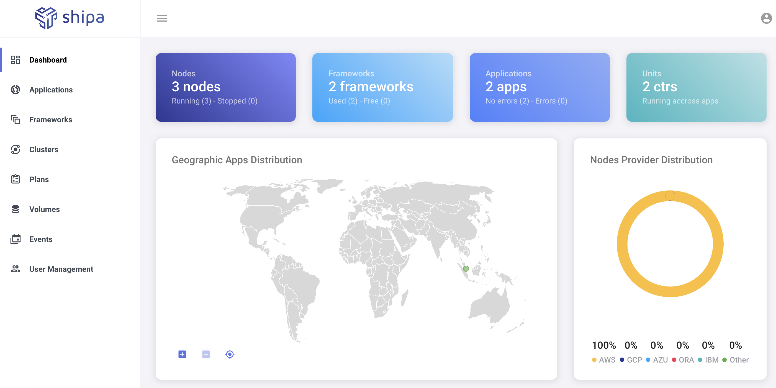776x388 pixels.
Task: Toggle the AWS legend item
Action: click(603, 360)
